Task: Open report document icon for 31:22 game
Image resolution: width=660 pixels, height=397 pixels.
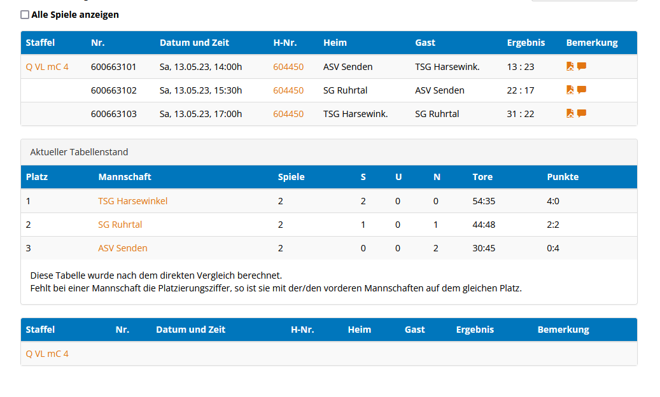Action: pyautogui.click(x=570, y=113)
